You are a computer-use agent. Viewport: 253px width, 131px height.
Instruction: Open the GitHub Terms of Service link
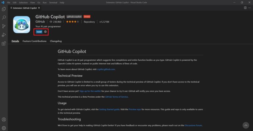[116, 97]
